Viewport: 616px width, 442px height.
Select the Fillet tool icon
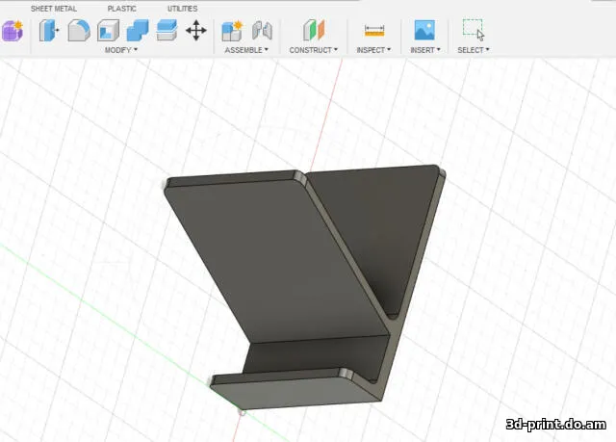79,31
